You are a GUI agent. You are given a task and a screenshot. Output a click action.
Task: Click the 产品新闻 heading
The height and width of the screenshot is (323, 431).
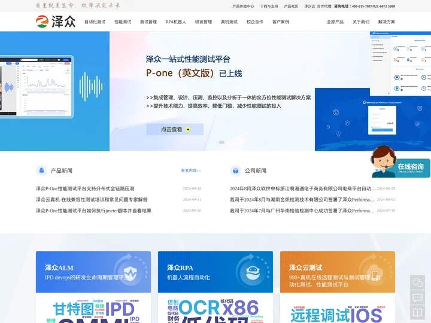[62, 170]
